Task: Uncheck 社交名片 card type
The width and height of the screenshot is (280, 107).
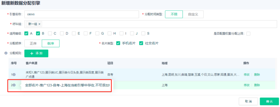Action: pos(141,43)
